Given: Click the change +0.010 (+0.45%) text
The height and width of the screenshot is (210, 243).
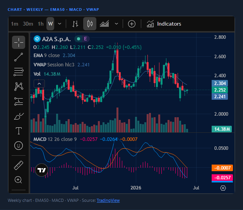Looking at the screenshot, I should point(124,47).
